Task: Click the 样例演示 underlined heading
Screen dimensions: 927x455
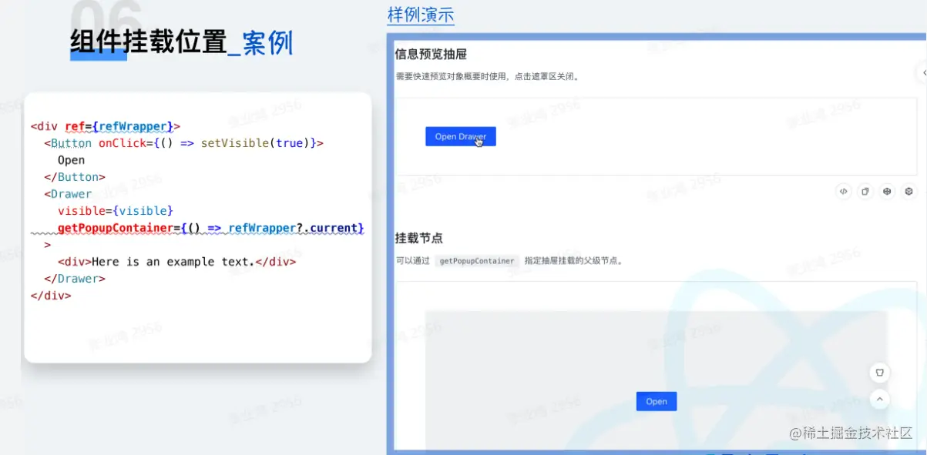Action: tap(421, 15)
